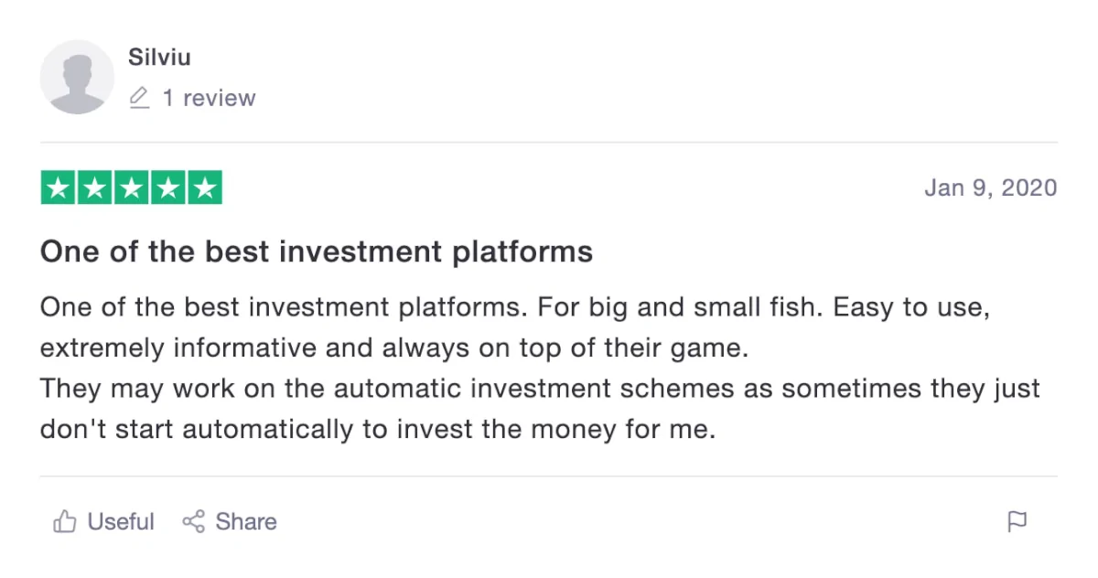Click the fourth green rating star
Viewport: 1098px width, 578px height.
pyautogui.click(x=167, y=188)
